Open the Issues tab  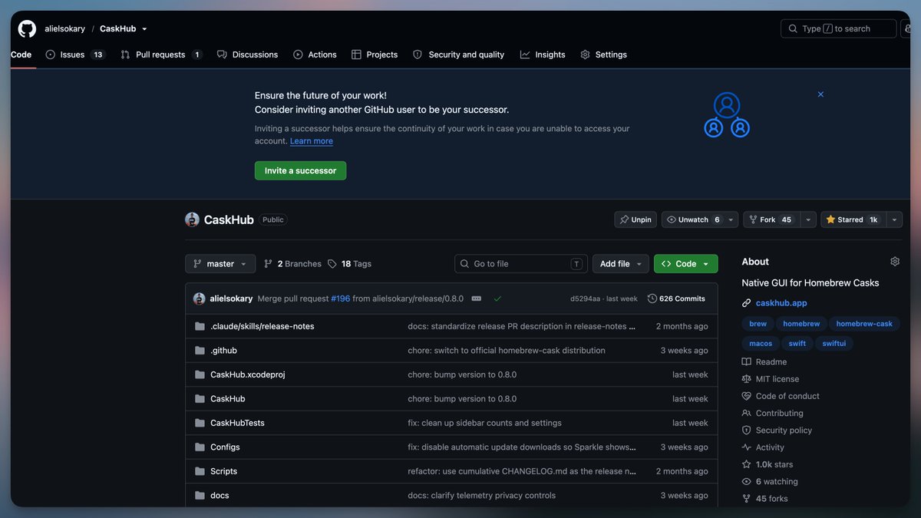74,54
